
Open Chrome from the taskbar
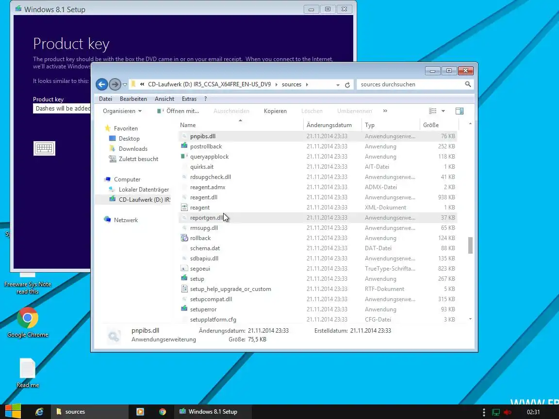[163, 412]
